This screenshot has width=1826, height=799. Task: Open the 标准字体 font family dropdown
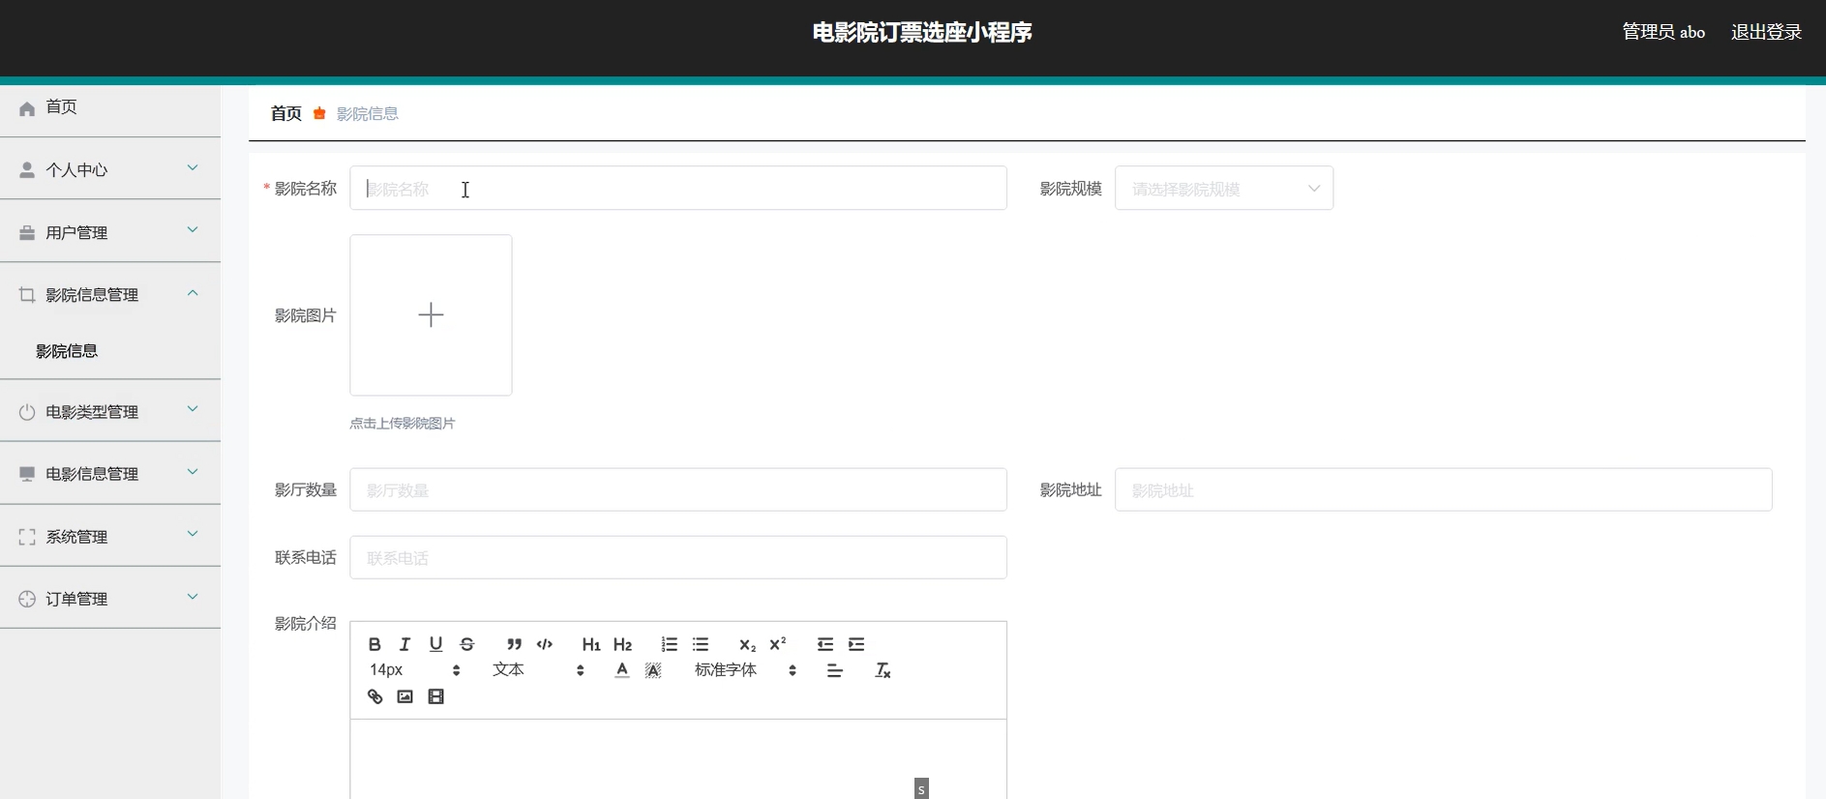(x=745, y=670)
